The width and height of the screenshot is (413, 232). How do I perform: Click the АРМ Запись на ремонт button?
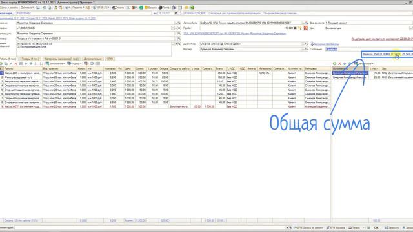click(308, 227)
